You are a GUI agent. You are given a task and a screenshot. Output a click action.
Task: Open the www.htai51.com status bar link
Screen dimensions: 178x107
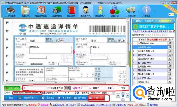click(104, 105)
